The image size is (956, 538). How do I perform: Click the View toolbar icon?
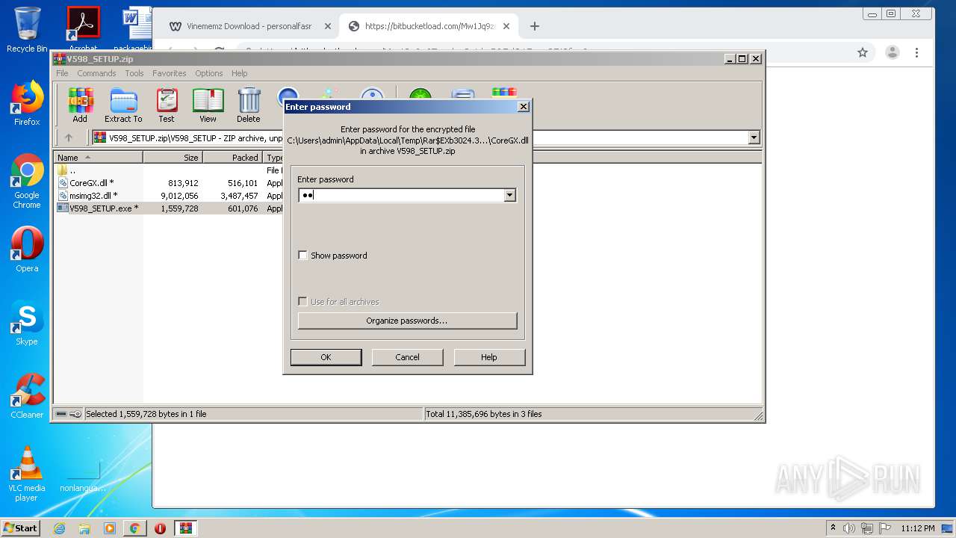(208, 105)
